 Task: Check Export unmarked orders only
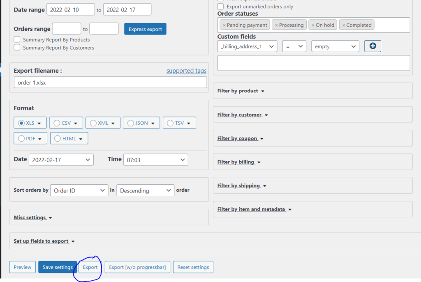tap(220, 7)
